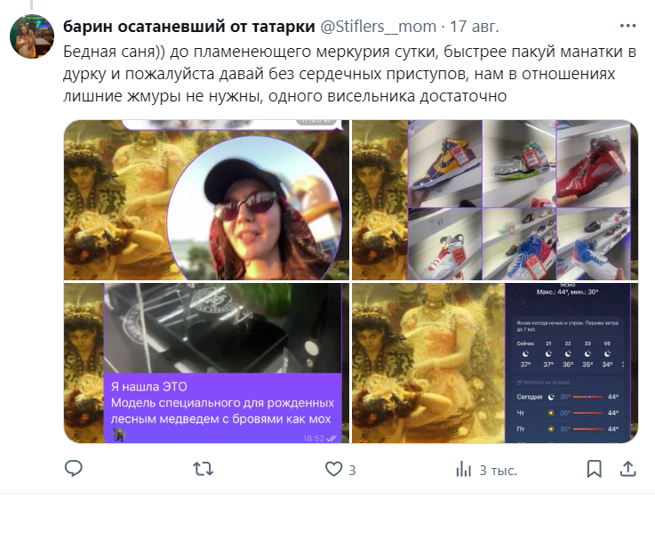Screen dimensions: 655x549
Task: Open the reply comment icon
Action: pos(74,469)
